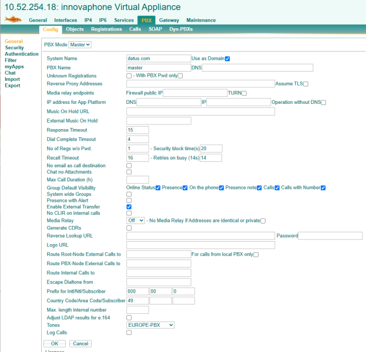366x352 pixels.
Task: Focus the Security block time field
Action: 211,148
